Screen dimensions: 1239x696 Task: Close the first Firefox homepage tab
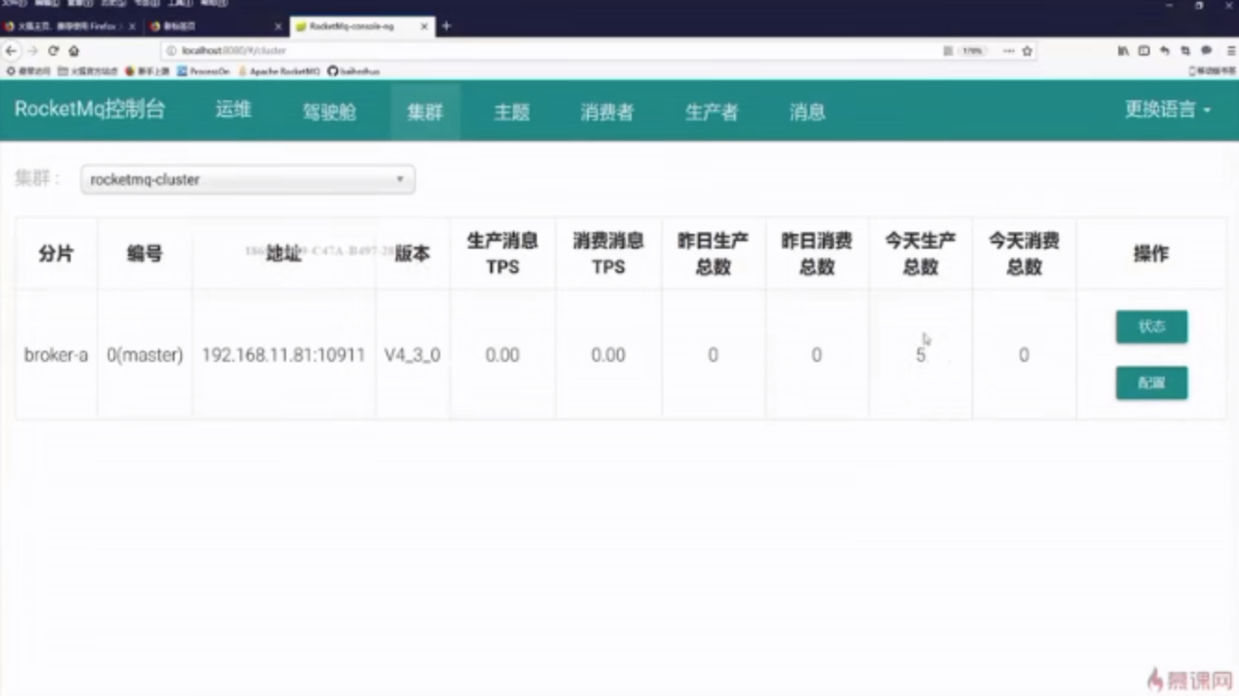132,27
